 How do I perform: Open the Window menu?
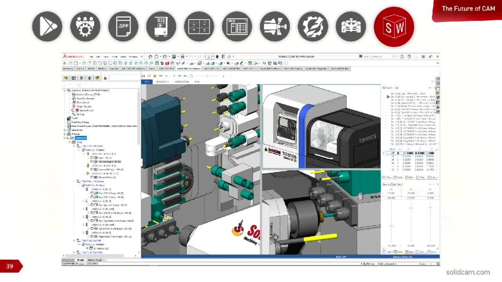(x=133, y=57)
